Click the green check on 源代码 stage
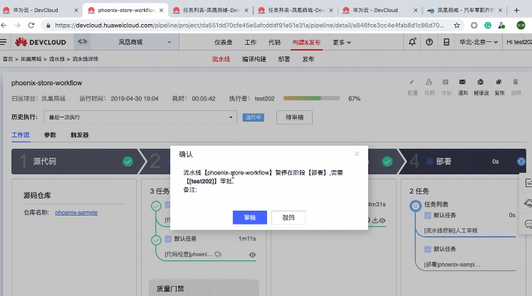The image size is (532, 296). click(127, 162)
